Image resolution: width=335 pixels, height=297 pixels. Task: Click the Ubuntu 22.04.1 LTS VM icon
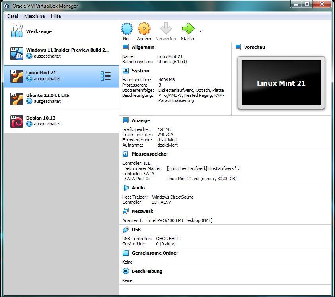coord(17,99)
